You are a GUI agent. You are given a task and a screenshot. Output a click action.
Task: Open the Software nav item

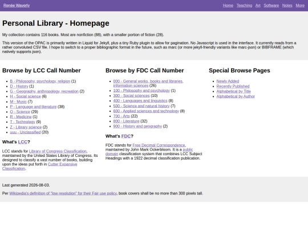(271, 6)
